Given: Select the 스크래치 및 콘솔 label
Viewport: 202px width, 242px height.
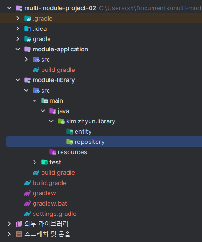Looking at the screenshot, I should (47, 234).
